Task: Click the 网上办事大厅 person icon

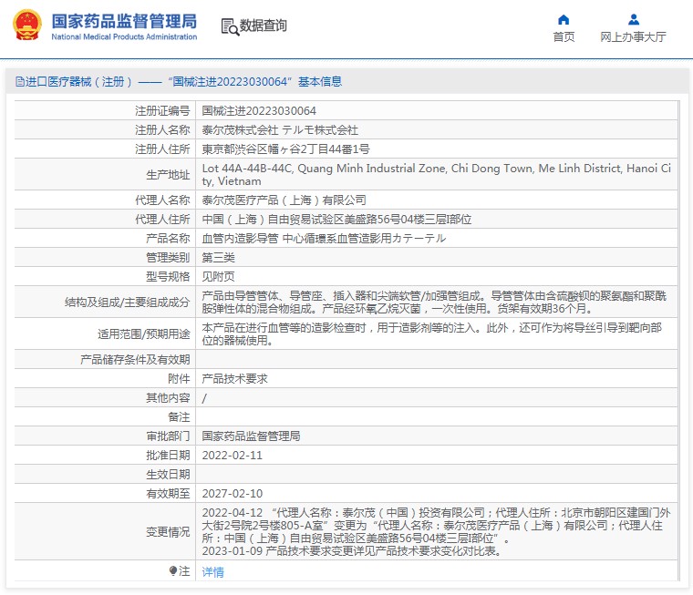Action: [x=633, y=19]
